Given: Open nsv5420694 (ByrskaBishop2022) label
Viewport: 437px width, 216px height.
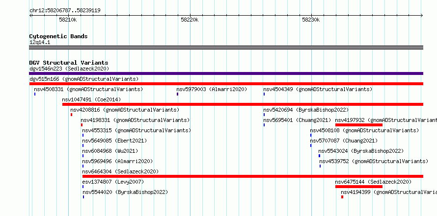Looking at the screenshot, I should click(x=306, y=110).
